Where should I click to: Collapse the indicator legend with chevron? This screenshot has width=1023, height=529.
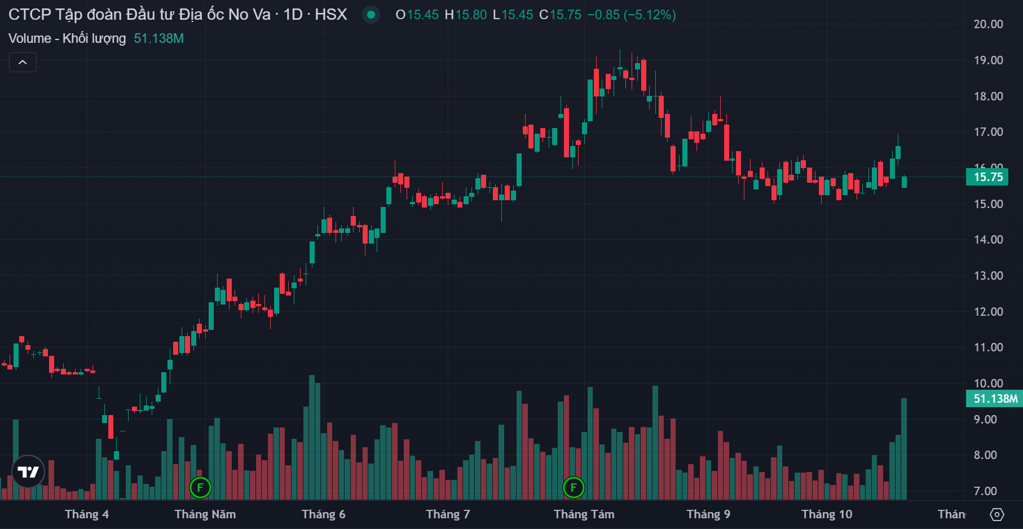coord(23,62)
